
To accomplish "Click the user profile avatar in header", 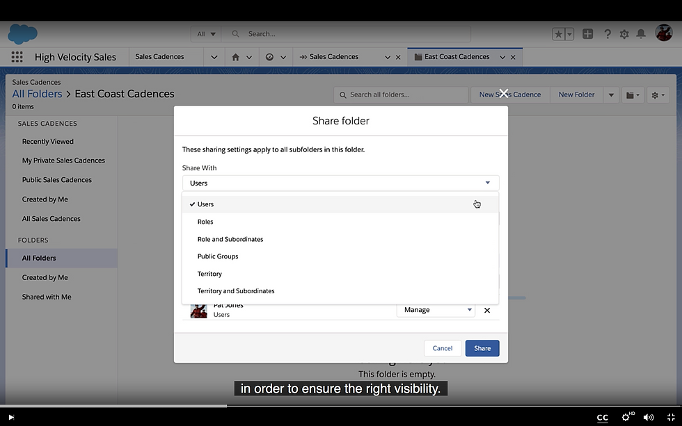I will [664, 33].
